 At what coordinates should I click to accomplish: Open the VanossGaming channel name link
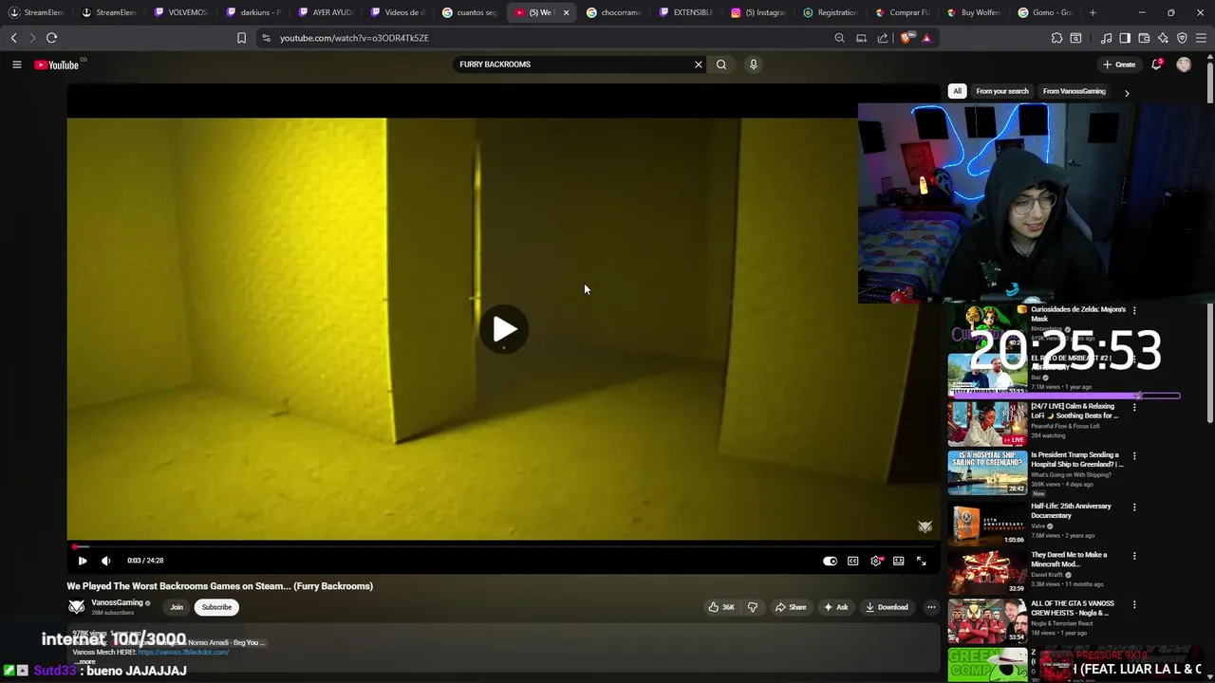[x=117, y=602]
